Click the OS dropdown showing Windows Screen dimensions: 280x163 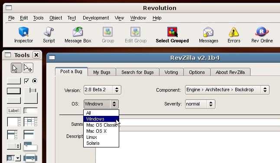[101, 104]
